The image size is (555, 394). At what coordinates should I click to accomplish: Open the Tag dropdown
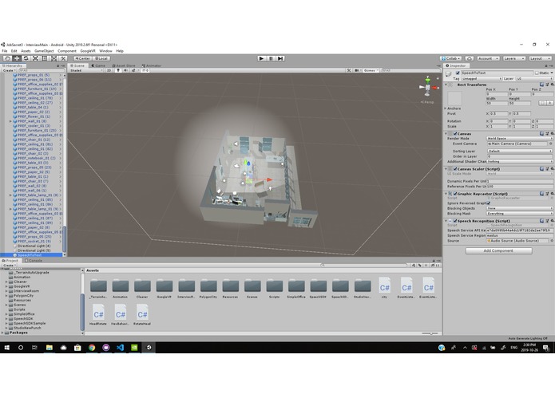point(482,78)
